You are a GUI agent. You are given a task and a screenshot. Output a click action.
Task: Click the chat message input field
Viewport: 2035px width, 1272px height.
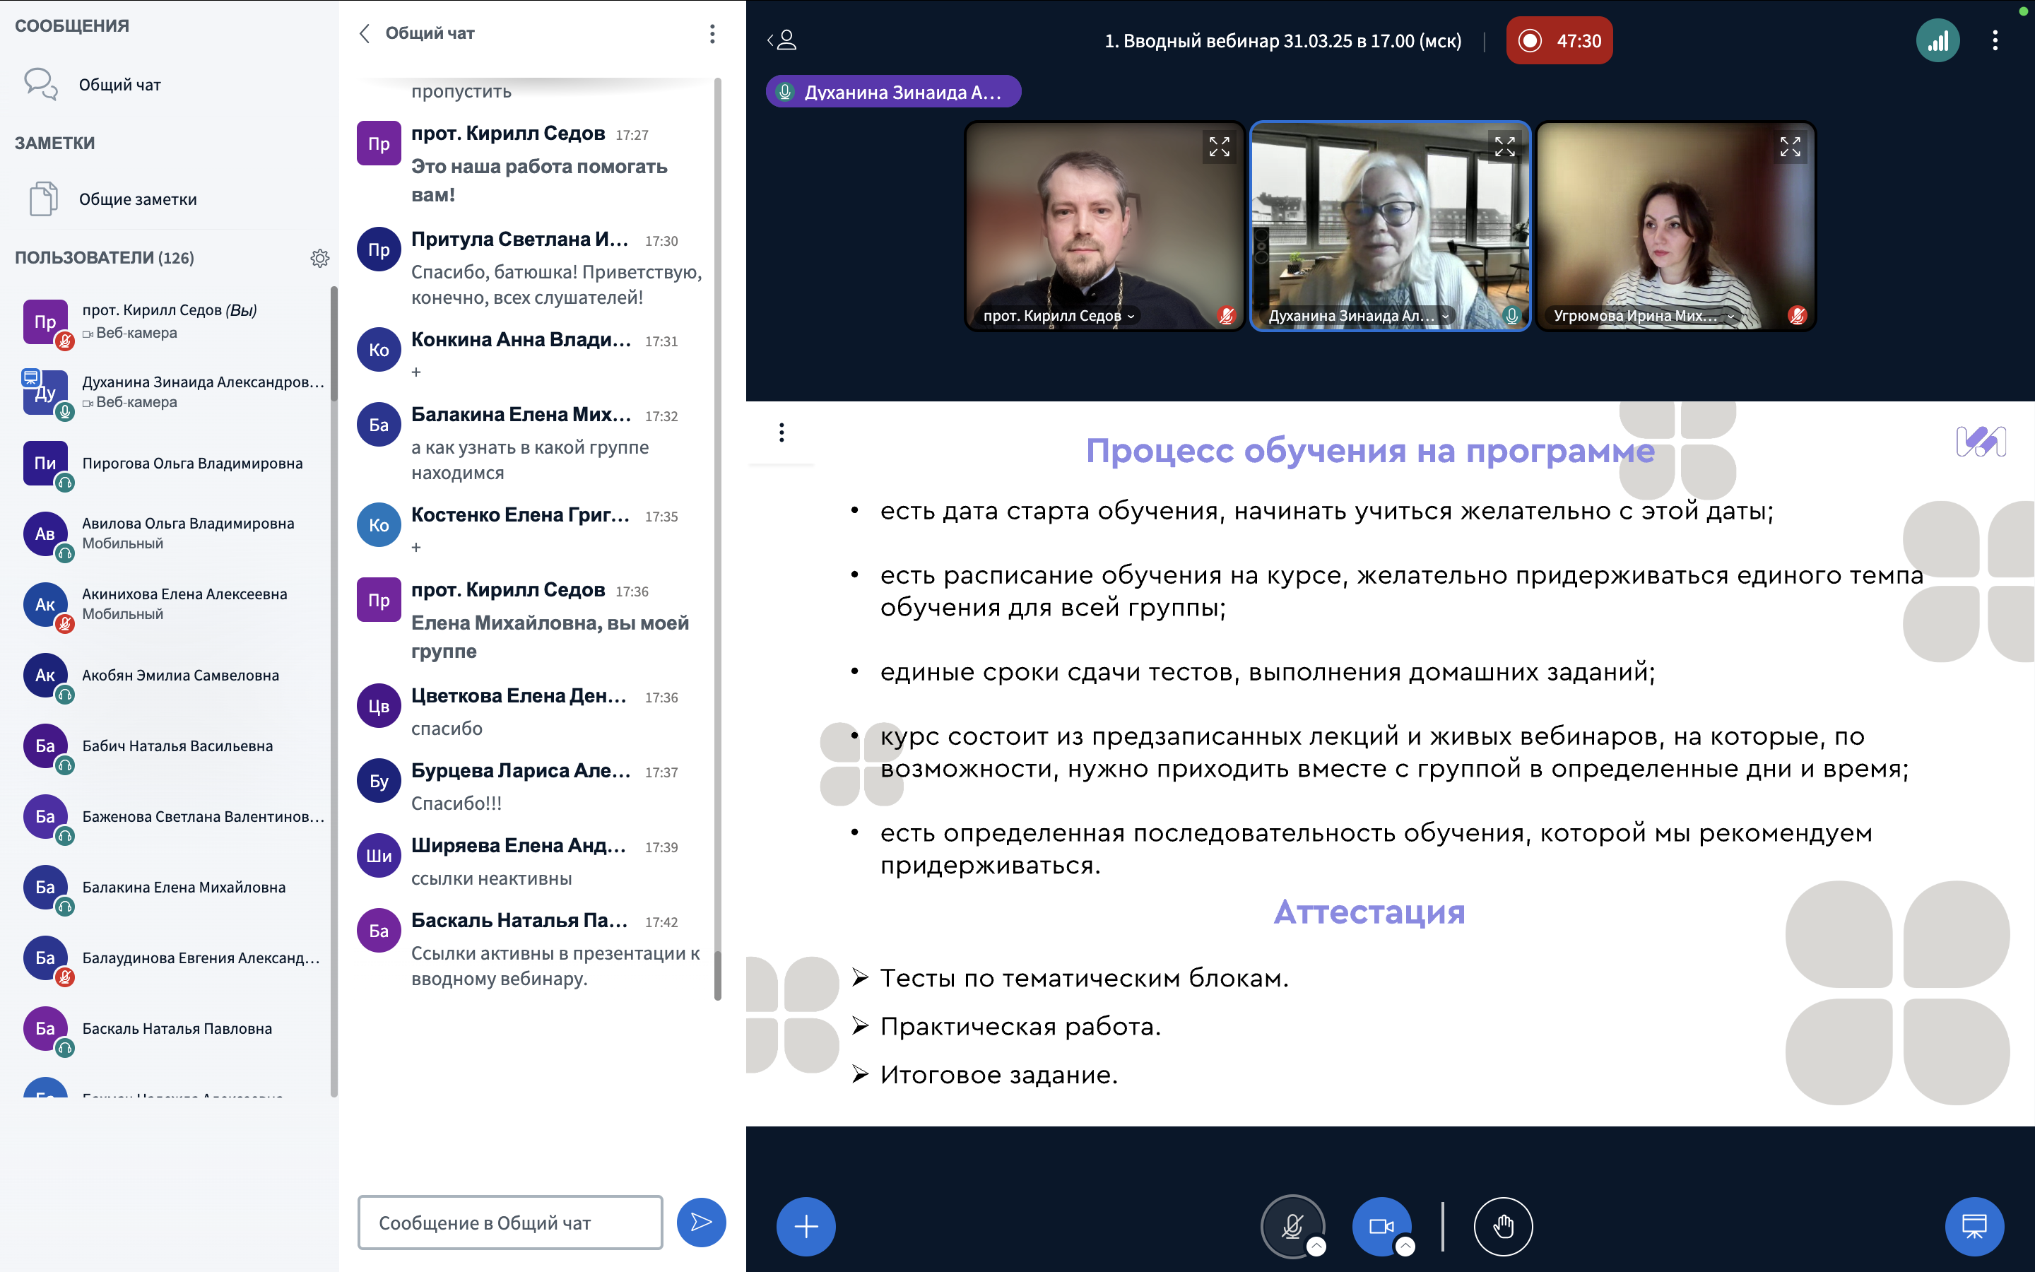pyautogui.click(x=509, y=1223)
